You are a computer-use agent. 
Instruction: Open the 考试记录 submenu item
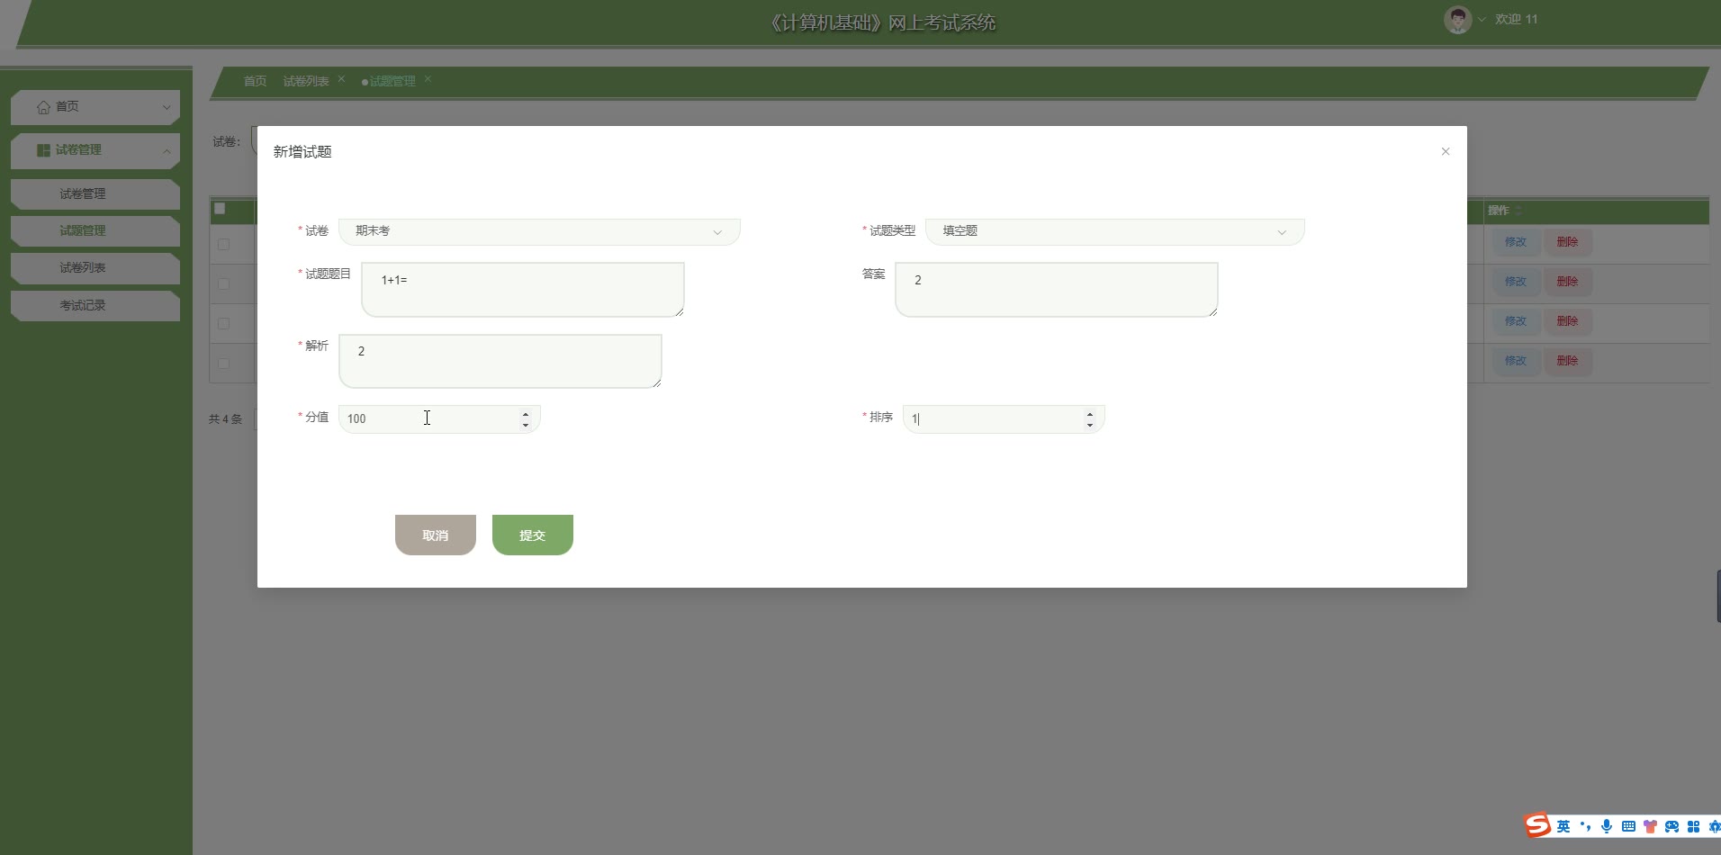pyautogui.click(x=95, y=306)
